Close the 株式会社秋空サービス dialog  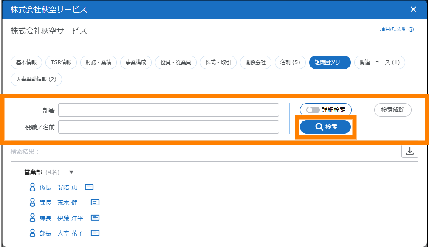click(x=413, y=9)
